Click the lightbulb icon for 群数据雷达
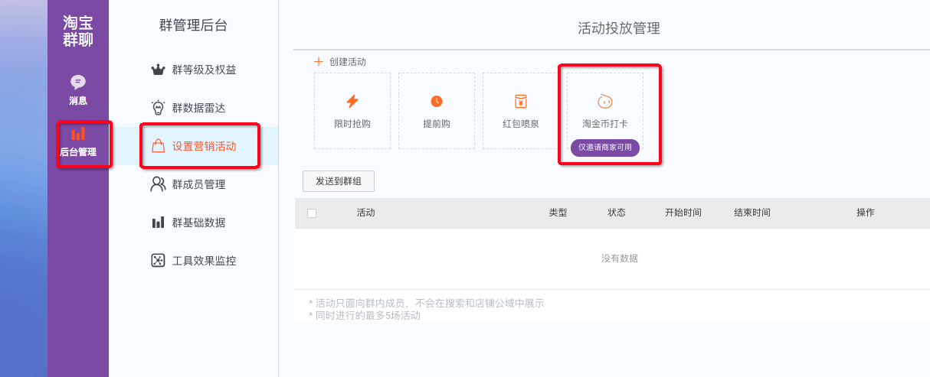Image resolution: width=930 pixels, height=377 pixels. click(x=159, y=108)
